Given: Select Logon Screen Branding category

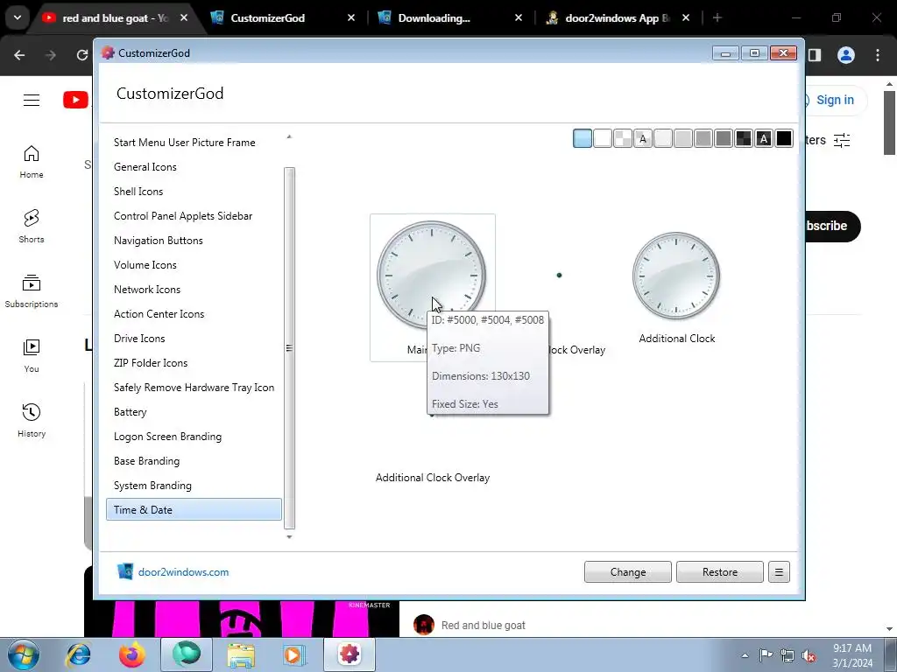Looking at the screenshot, I should (167, 437).
